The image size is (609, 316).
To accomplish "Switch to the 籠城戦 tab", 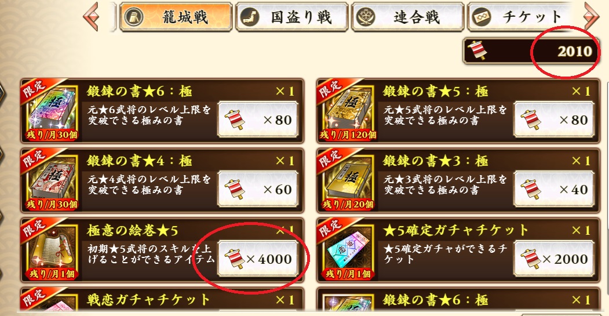I will tap(176, 17).
